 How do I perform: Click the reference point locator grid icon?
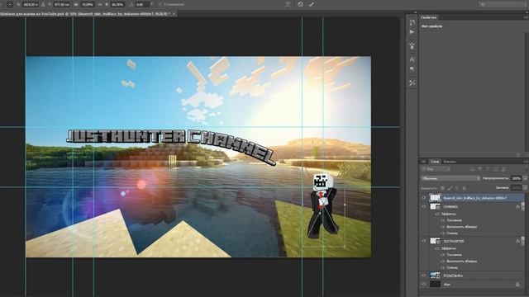(10, 5)
